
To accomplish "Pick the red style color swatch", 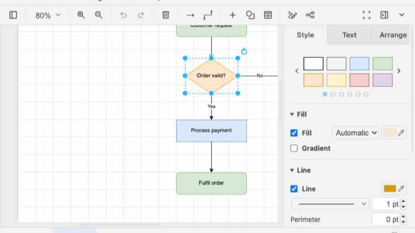I will tap(359, 80).
